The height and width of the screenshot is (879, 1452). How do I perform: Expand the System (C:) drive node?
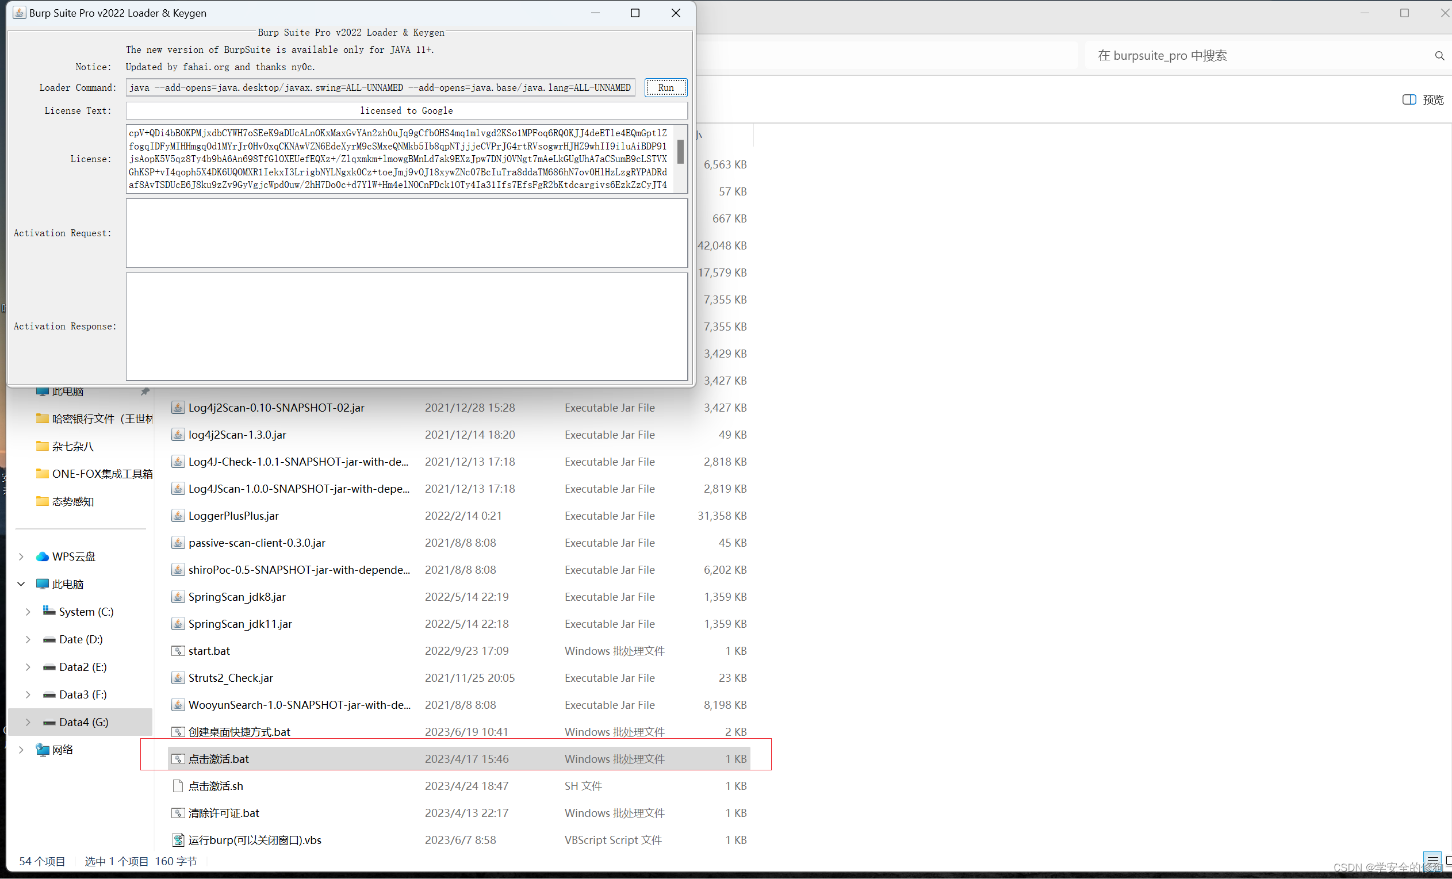point(28,612)
